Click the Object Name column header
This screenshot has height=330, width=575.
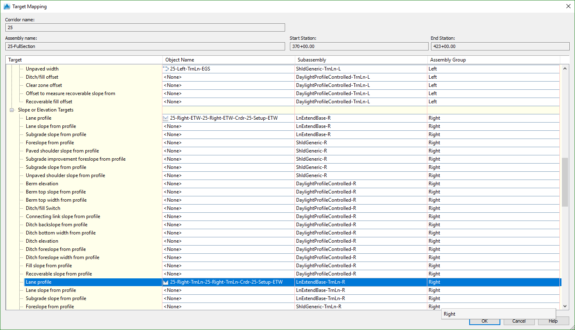229,60
